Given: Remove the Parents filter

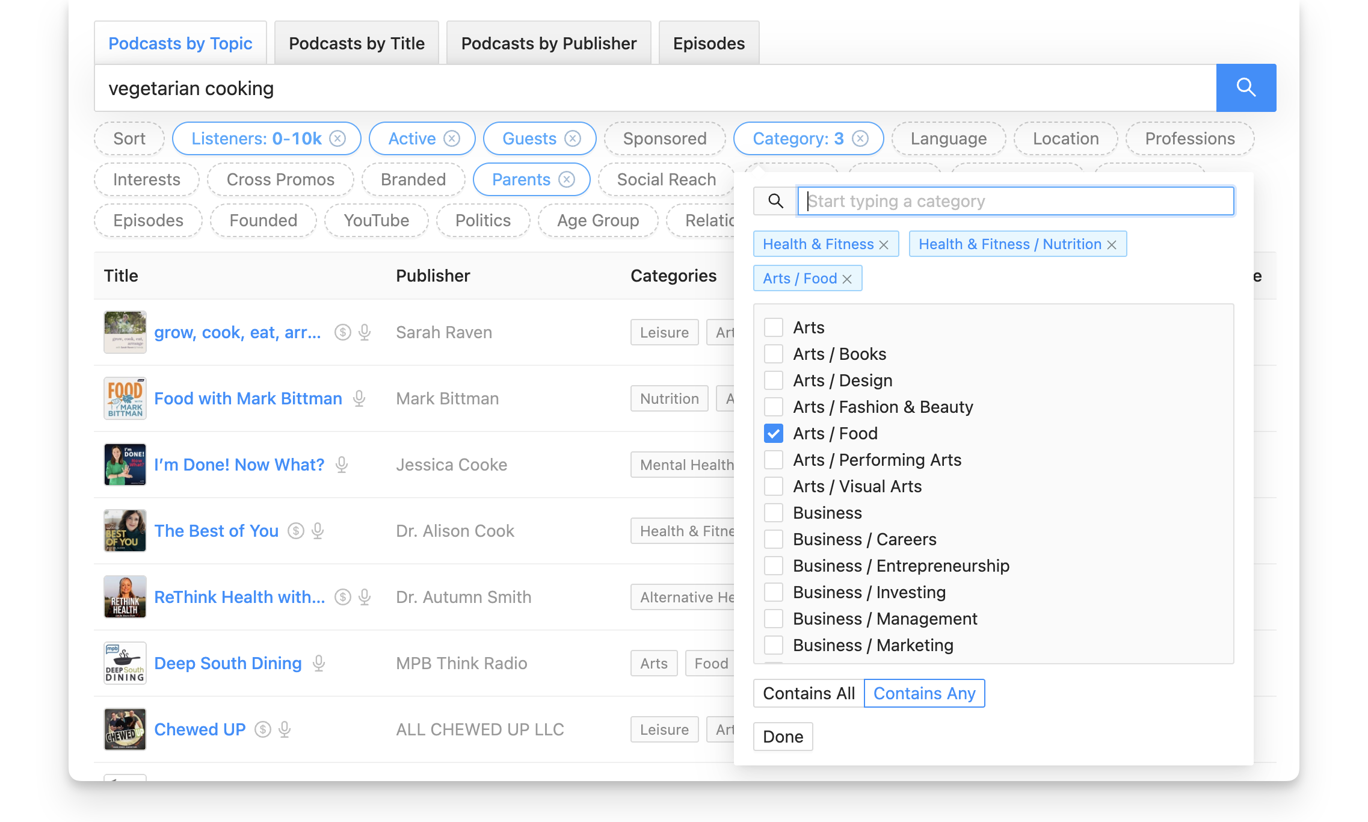Looking at the screenshot, I should [567, 180].
